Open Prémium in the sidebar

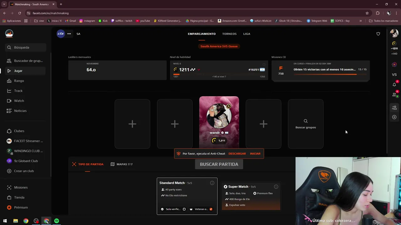click(26, 207)
